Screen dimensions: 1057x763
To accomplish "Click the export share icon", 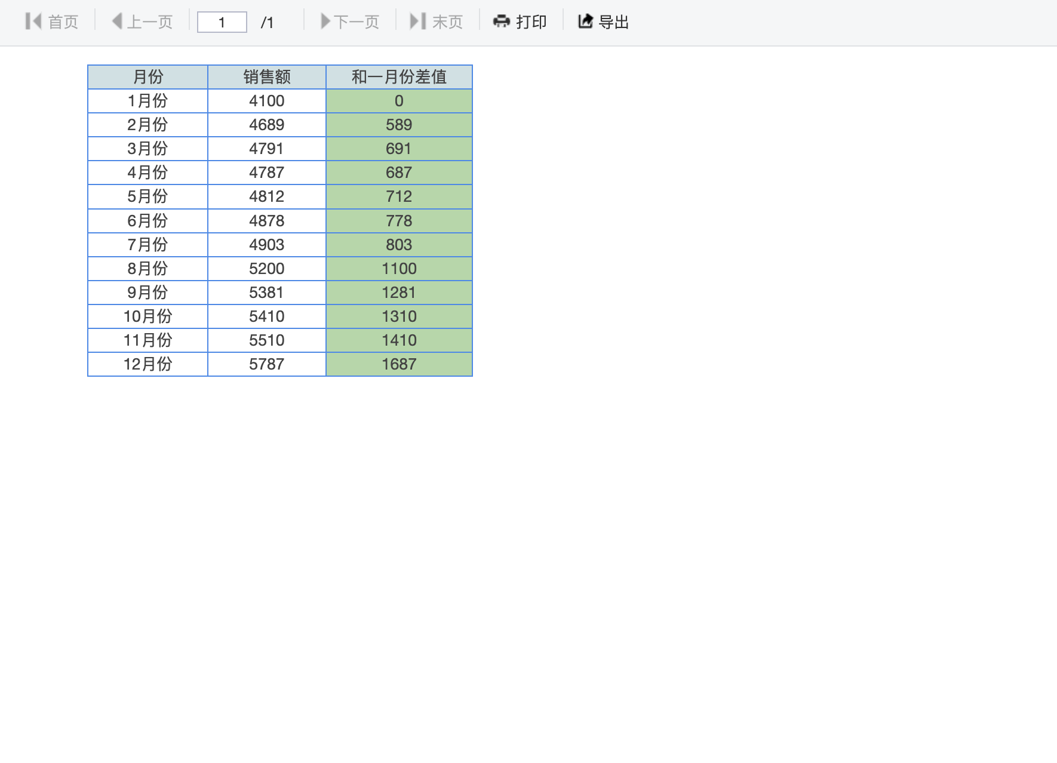I will (586, 21).
